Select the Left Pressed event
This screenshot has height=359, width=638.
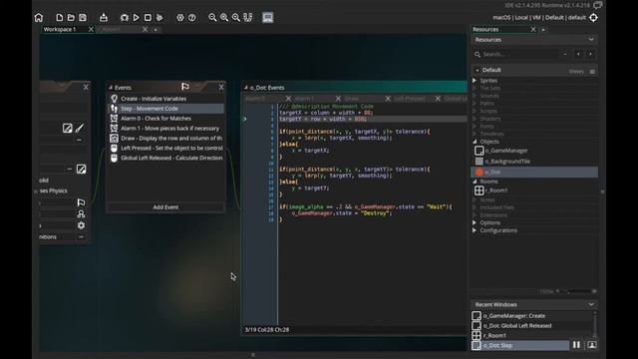click(165, 148)
